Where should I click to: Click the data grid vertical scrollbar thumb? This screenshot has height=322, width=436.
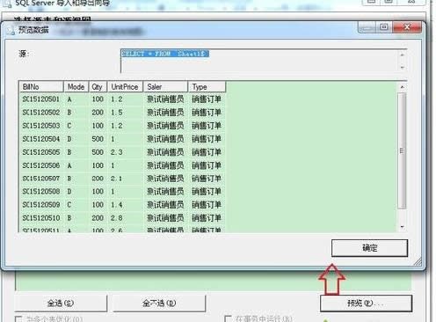tap(402, 150)
